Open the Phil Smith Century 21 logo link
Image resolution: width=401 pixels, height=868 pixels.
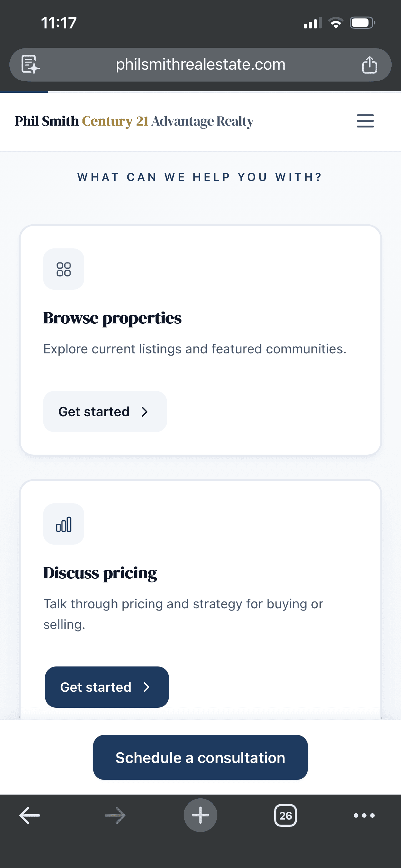pos(134,121)
